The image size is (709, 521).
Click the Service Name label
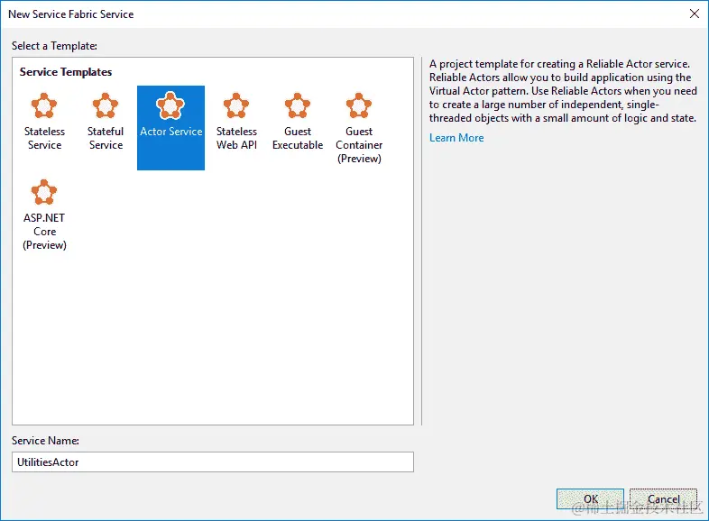[x=45, y=441]
